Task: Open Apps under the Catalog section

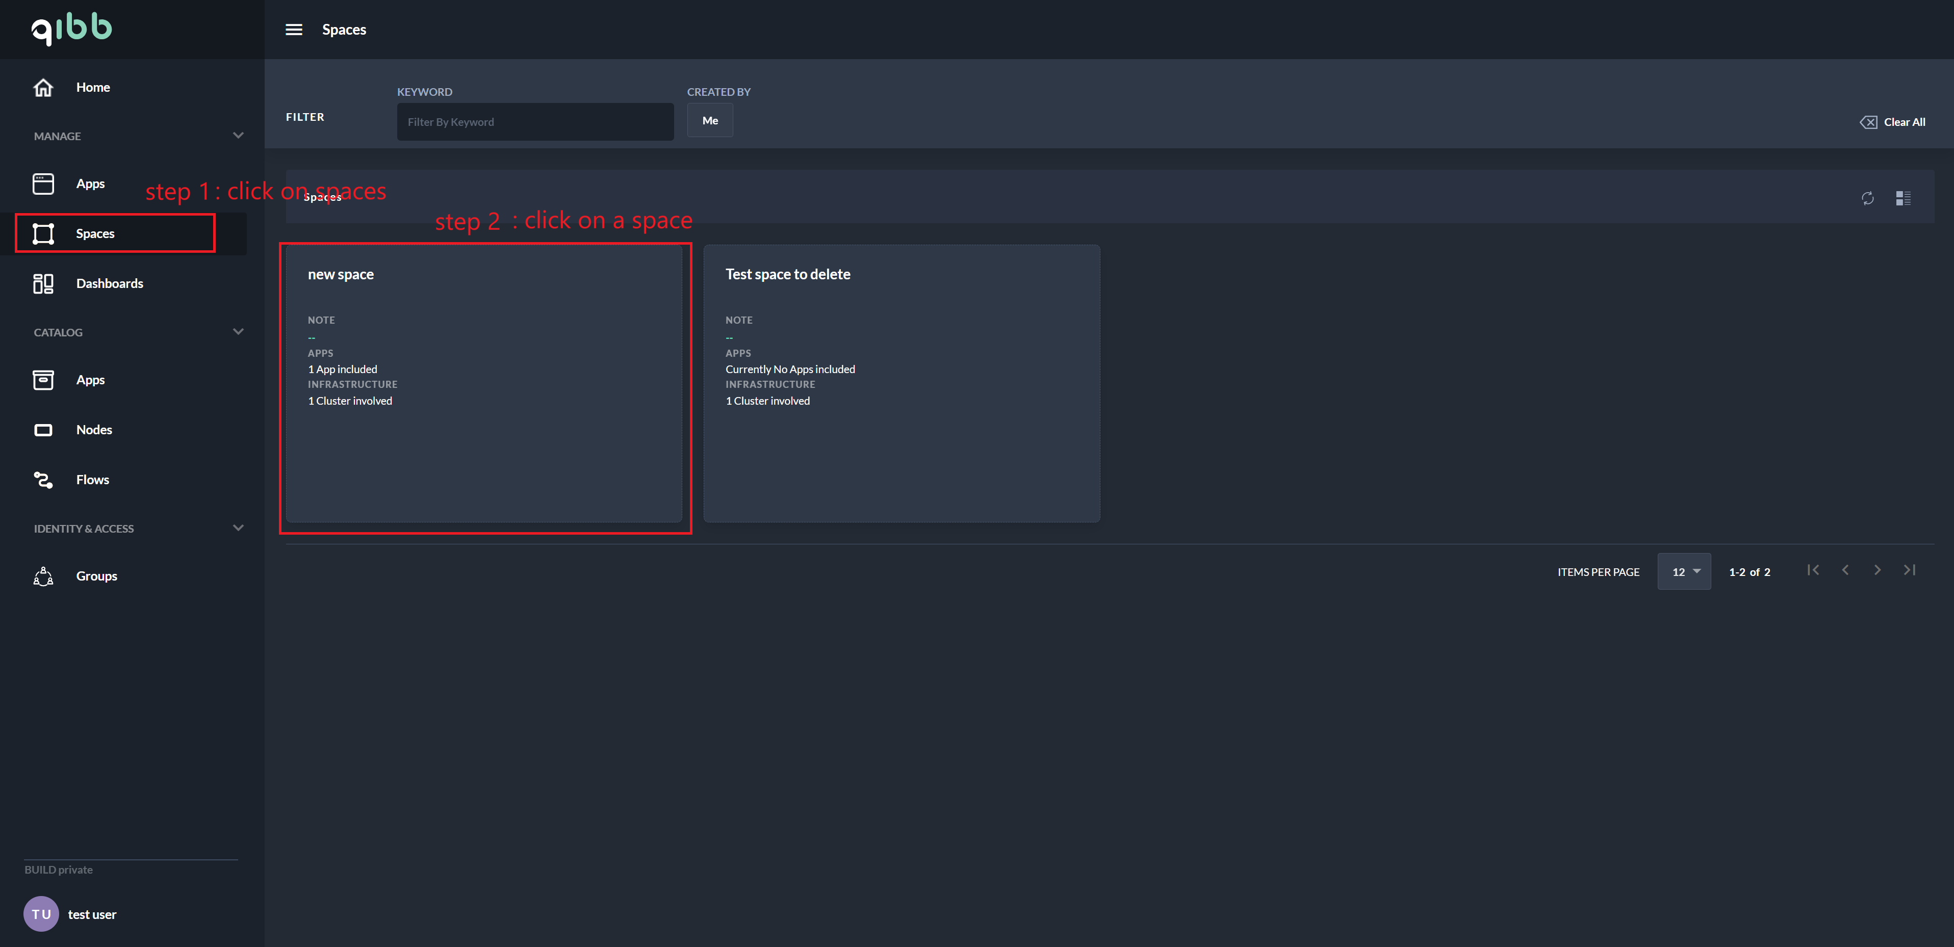Action: [x=90, y=380]
